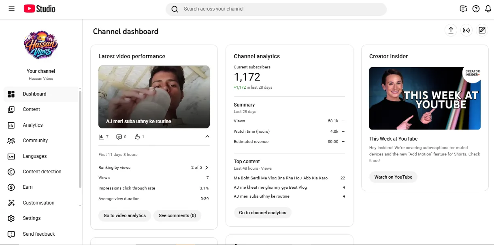Screen dimensions: 494x245
Task: Open the Customisation menu item
Action: click(x=41, y=203)
